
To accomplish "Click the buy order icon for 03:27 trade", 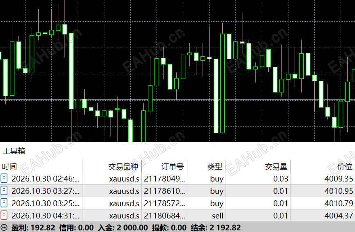I will pos(4,191).
